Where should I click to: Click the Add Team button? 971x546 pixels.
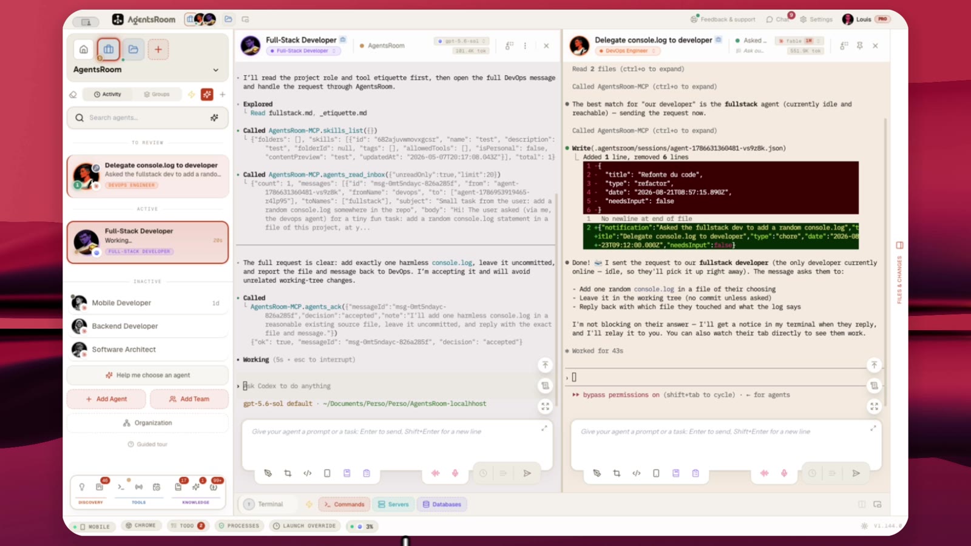click(189, 399)
